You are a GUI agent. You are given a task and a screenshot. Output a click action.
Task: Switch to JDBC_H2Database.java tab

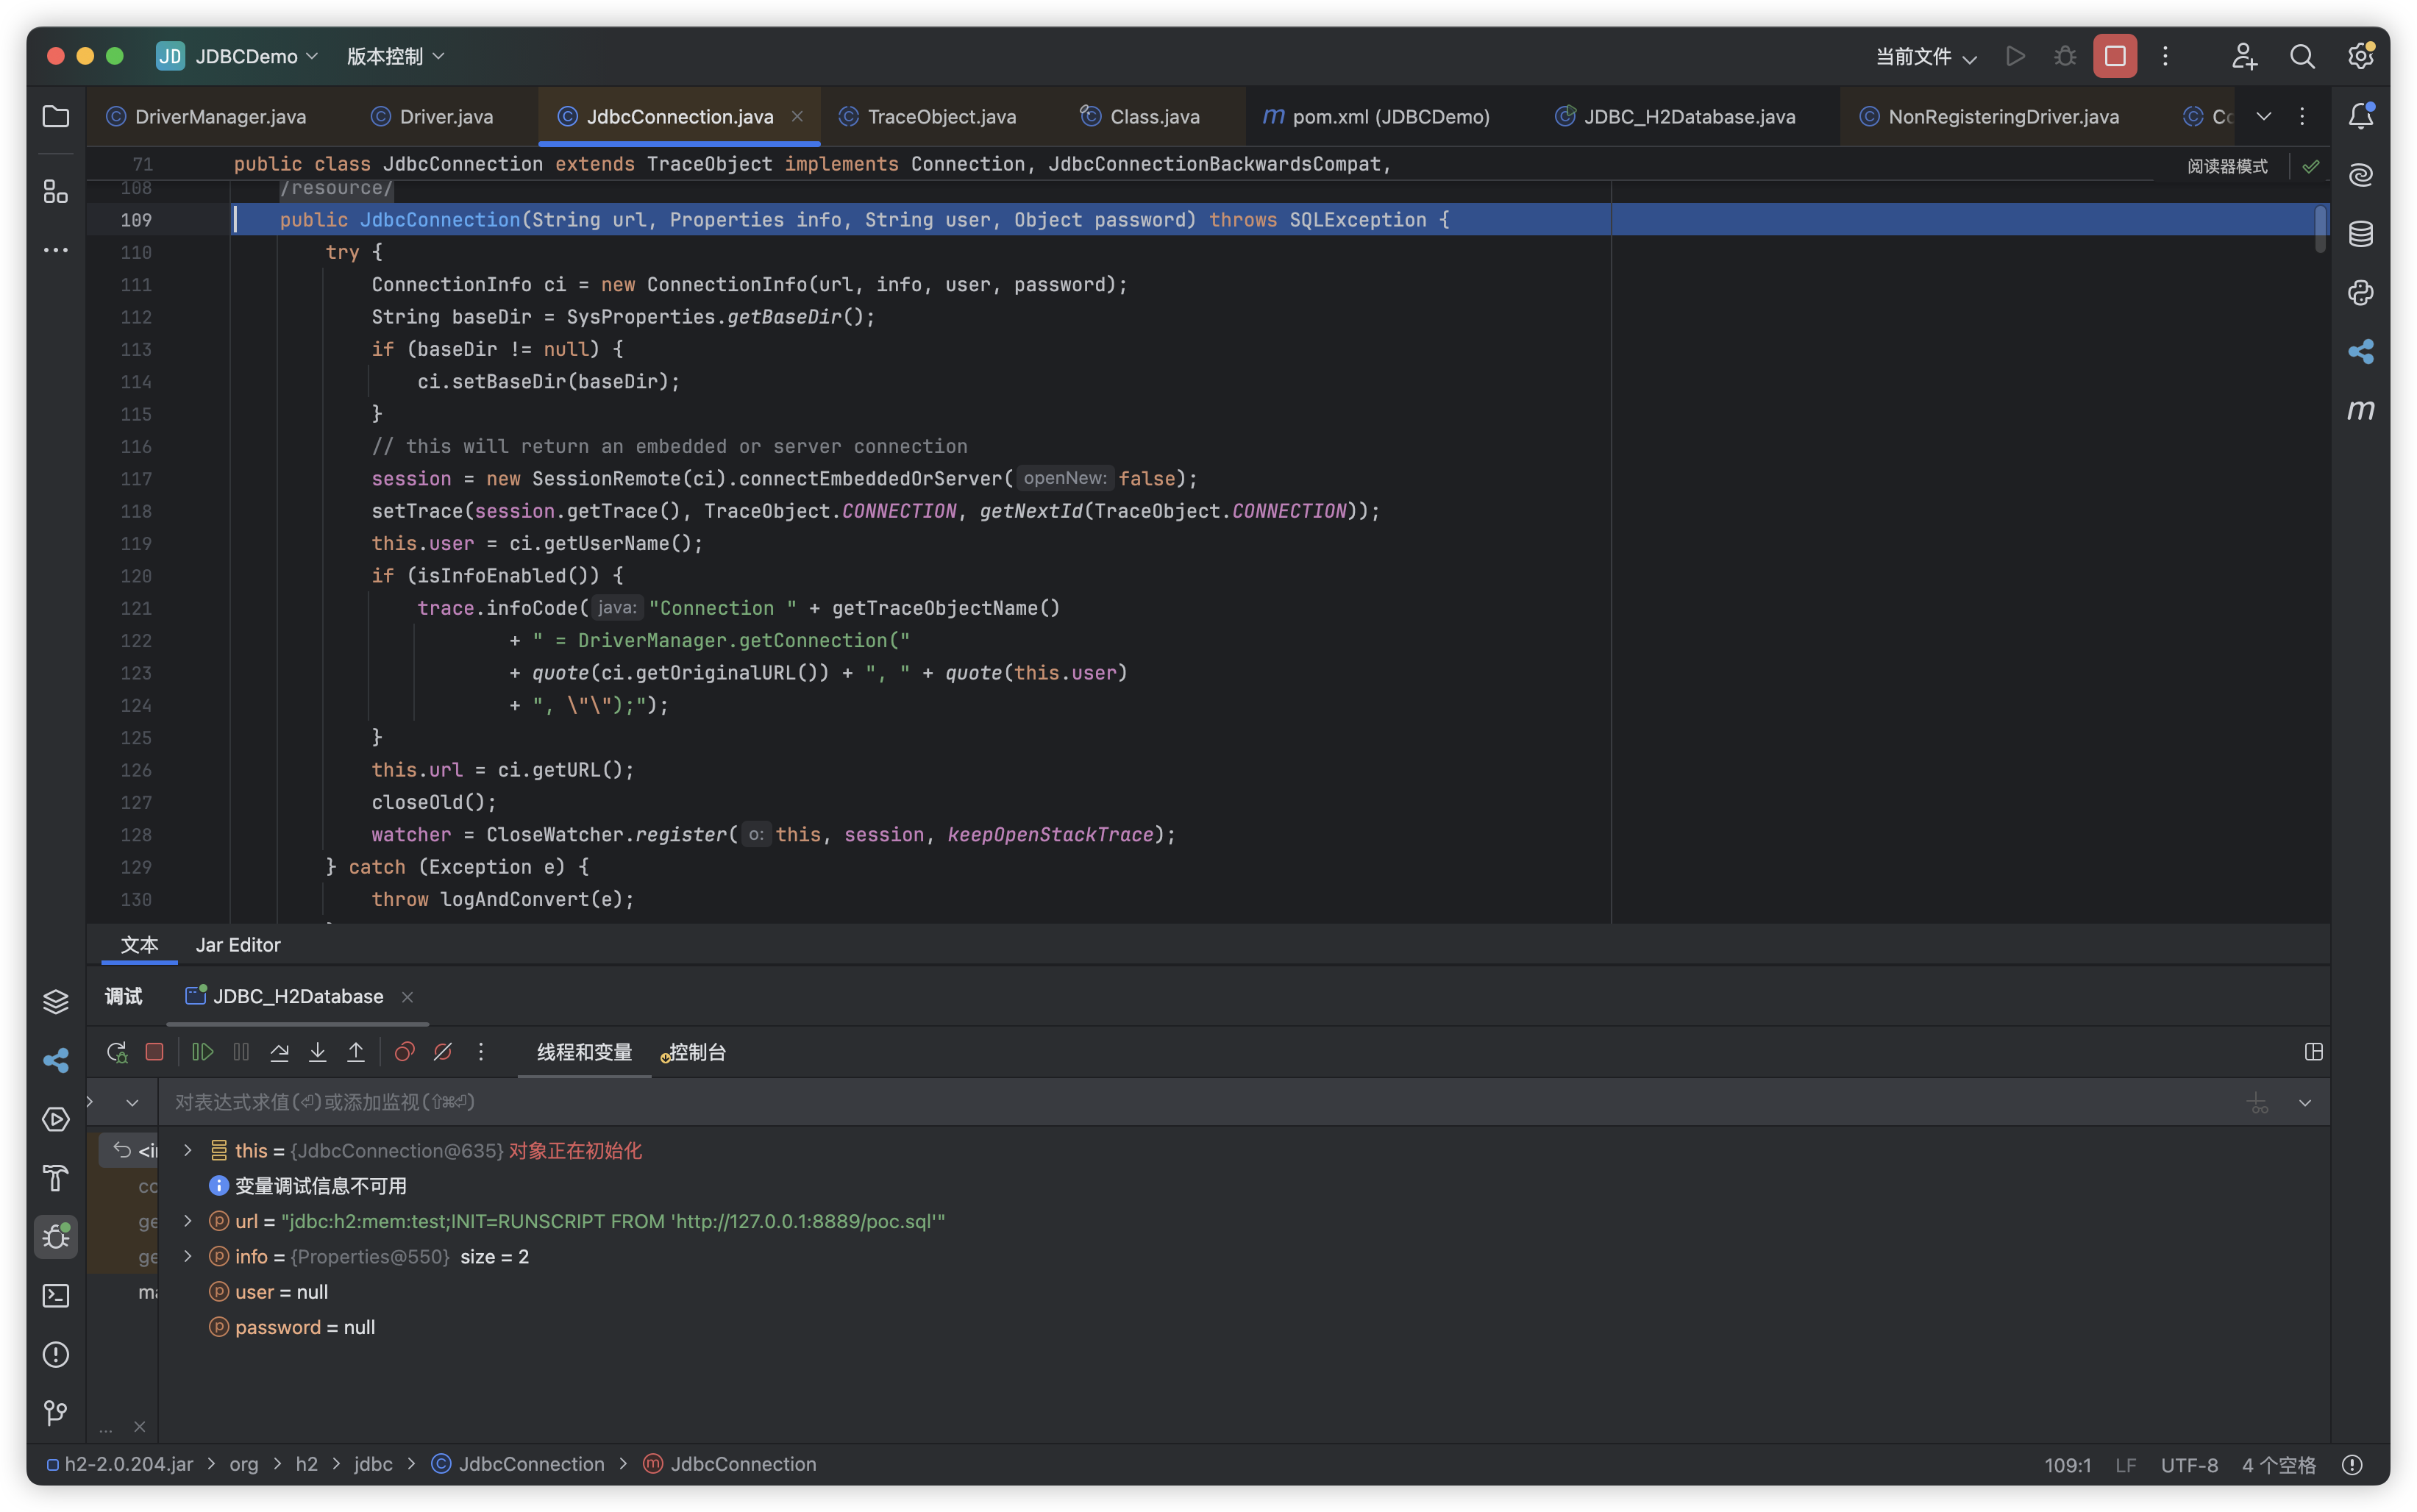coord(1675,116)
